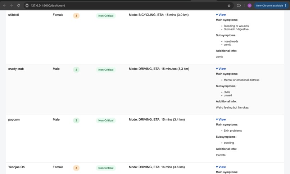The height and width of the screenshot is (174, 290).
Task: Click the Non Critical tag for skibbidi
Action: click(106, 16)
